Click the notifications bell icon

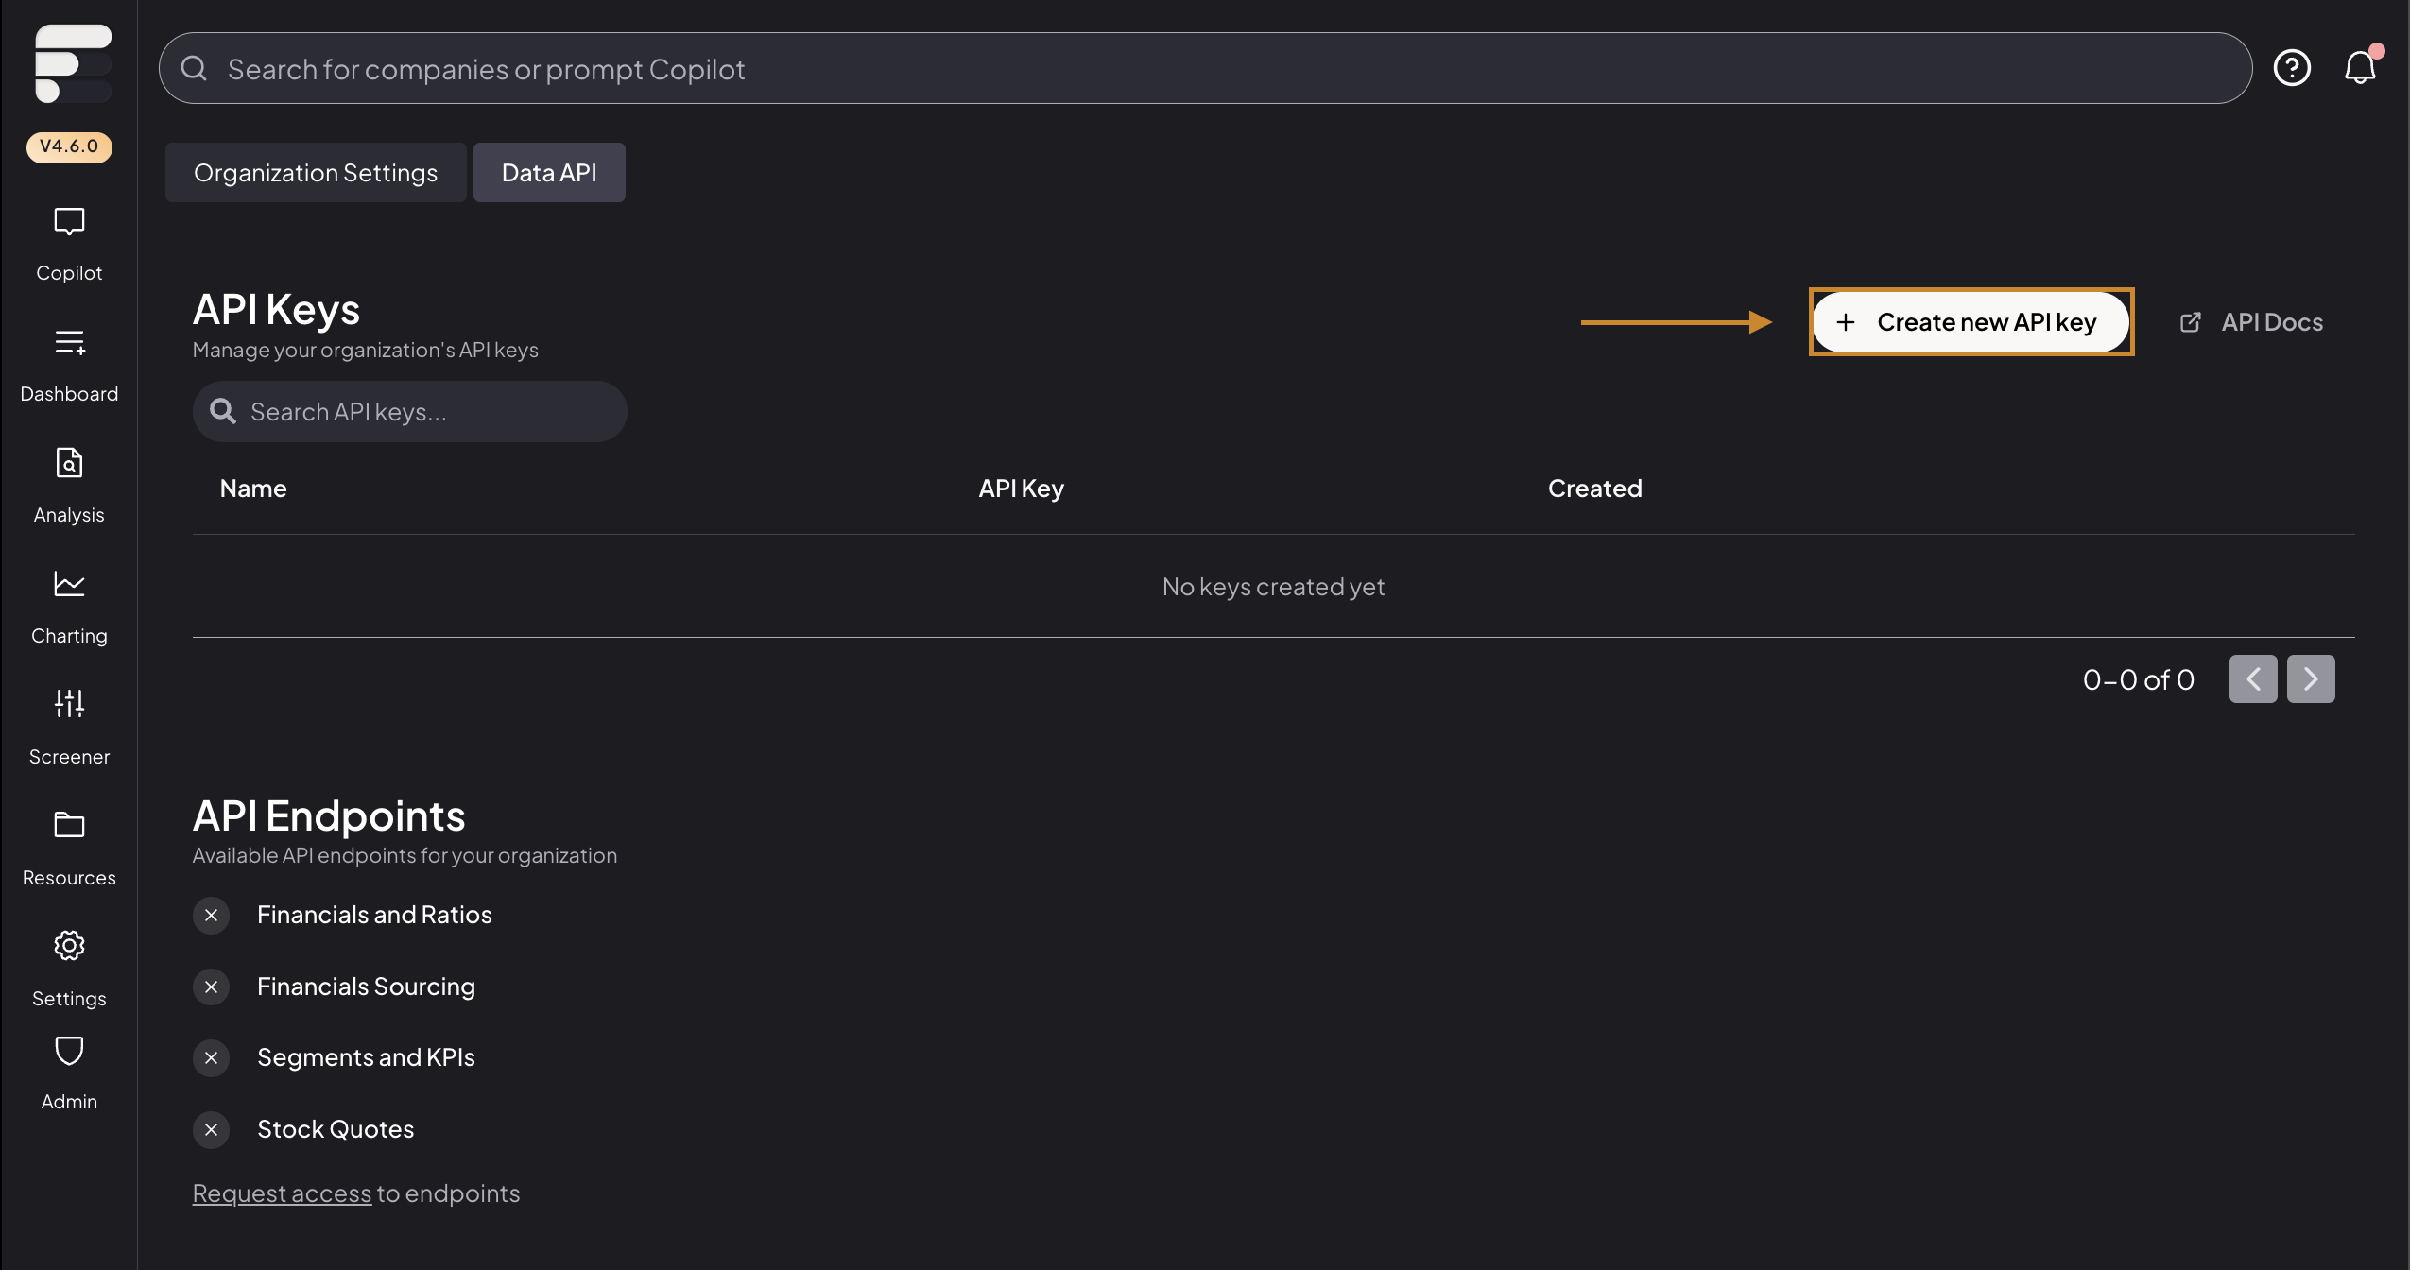2360,68
